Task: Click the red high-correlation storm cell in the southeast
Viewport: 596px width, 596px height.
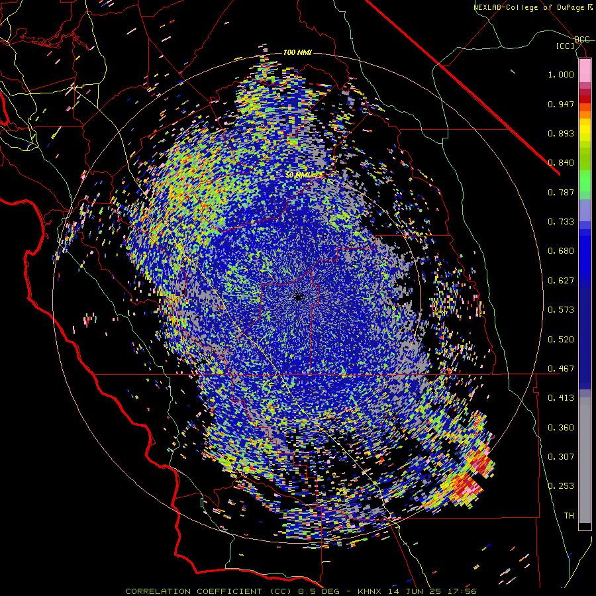Action: pos(467,485)
